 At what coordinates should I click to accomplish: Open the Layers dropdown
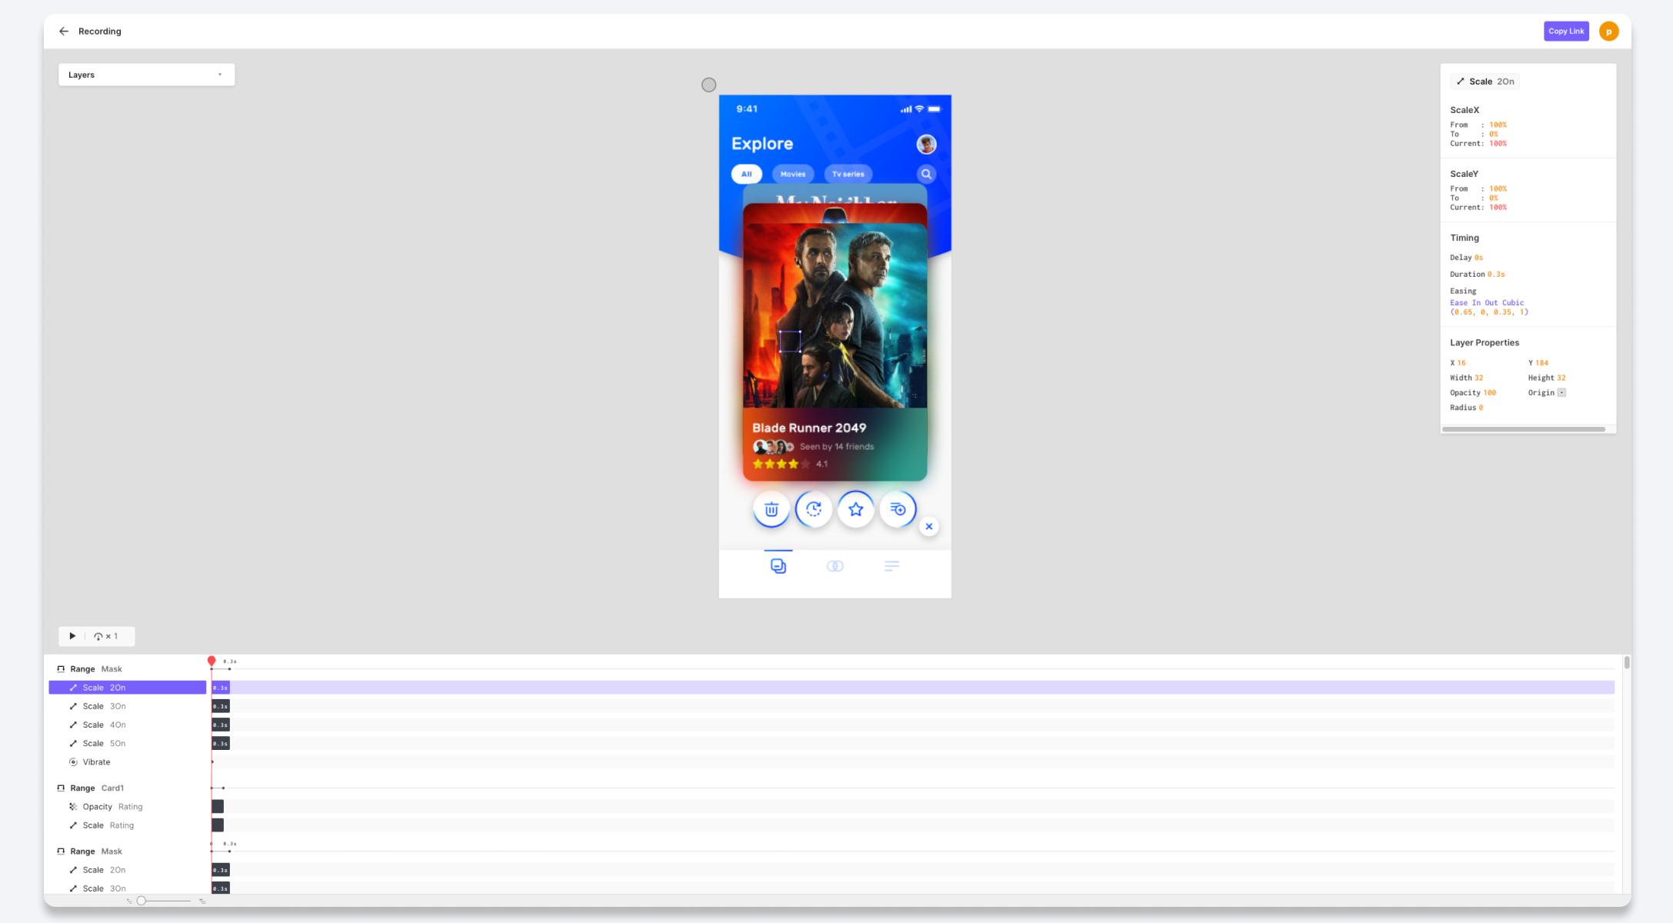(146, 75)
